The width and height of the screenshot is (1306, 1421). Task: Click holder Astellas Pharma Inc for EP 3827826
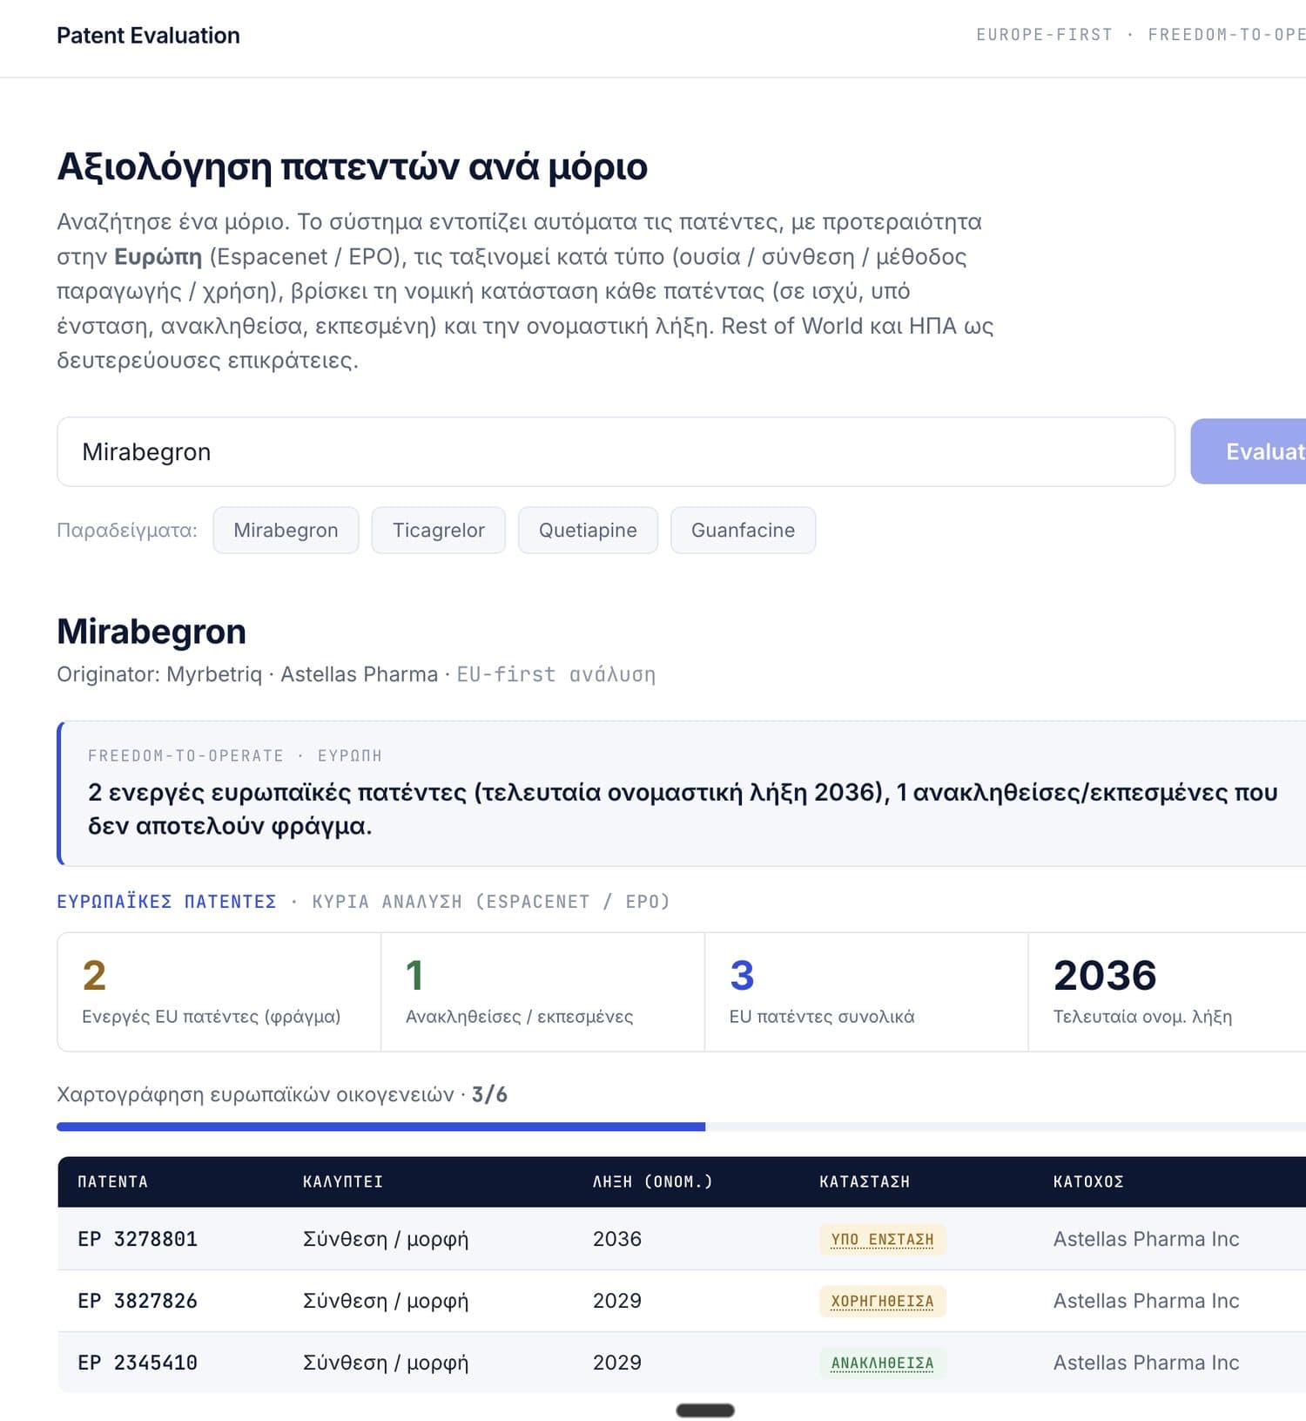[1146, 1301]
